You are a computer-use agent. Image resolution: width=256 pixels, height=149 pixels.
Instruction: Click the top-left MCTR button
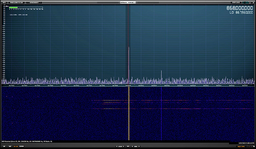[x=4, y=3]
